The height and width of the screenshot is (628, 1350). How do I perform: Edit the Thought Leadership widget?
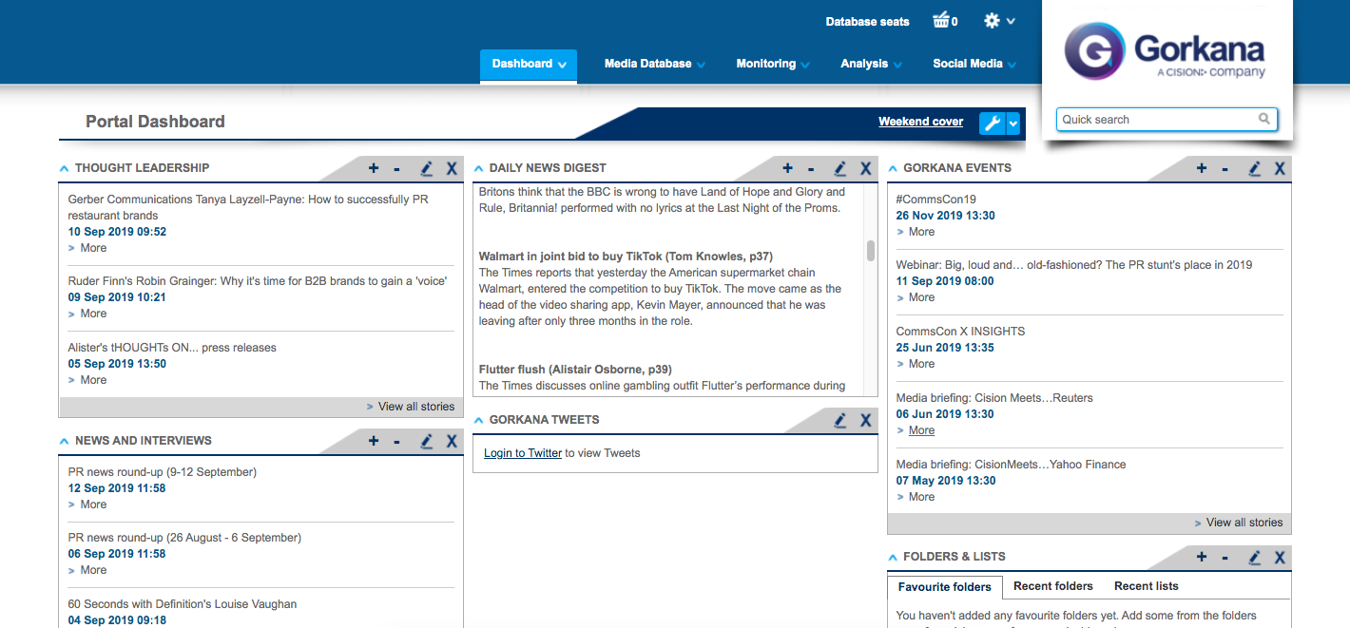click(427, 168)
